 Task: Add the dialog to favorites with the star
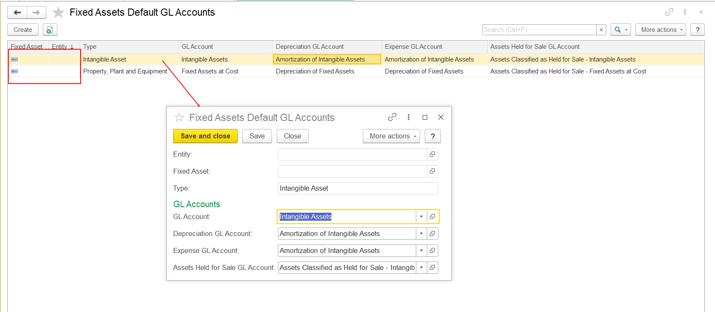179,118
